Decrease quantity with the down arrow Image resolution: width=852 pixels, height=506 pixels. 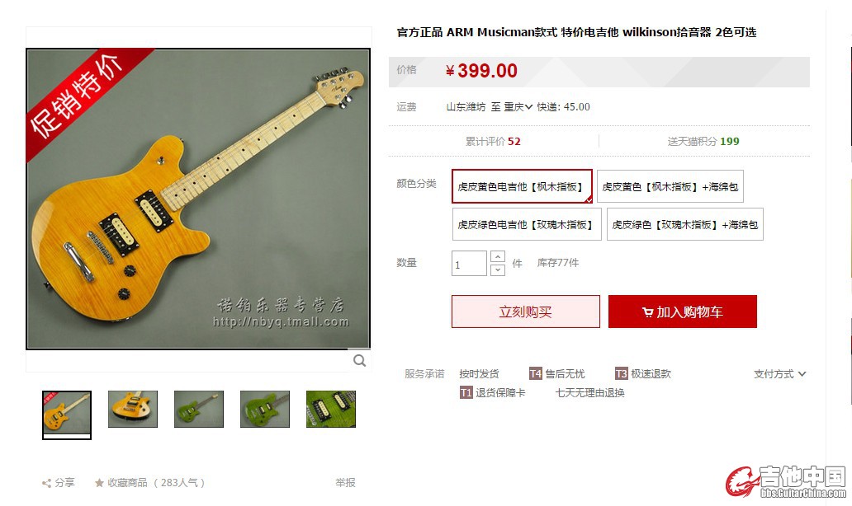pos(498,269)
